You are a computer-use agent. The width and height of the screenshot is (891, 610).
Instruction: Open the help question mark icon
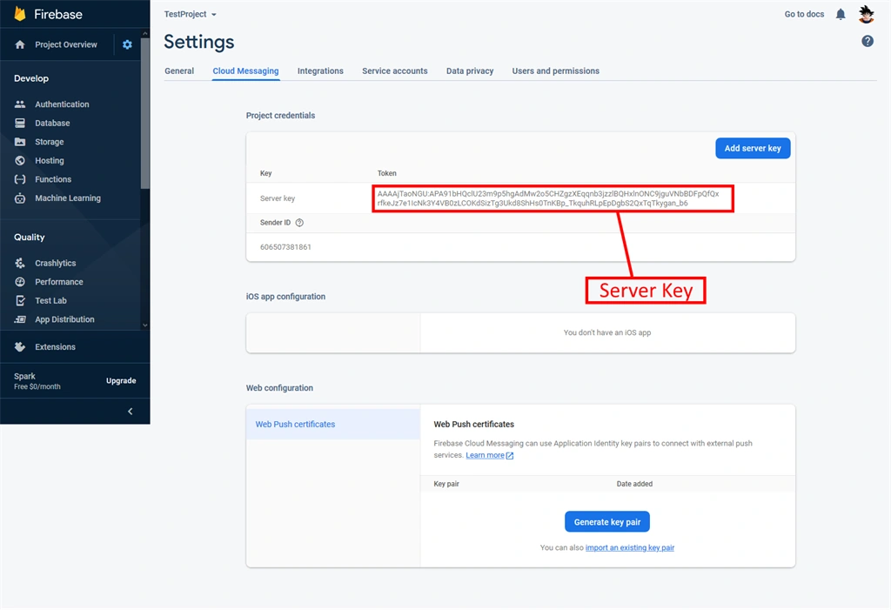[x=868, y=41]
